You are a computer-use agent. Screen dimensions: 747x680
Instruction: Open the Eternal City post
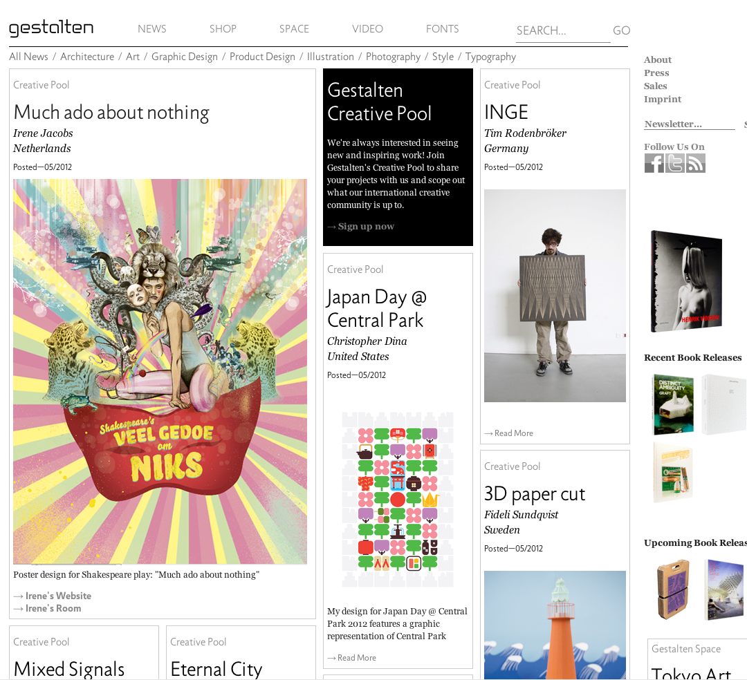(216, 669)
